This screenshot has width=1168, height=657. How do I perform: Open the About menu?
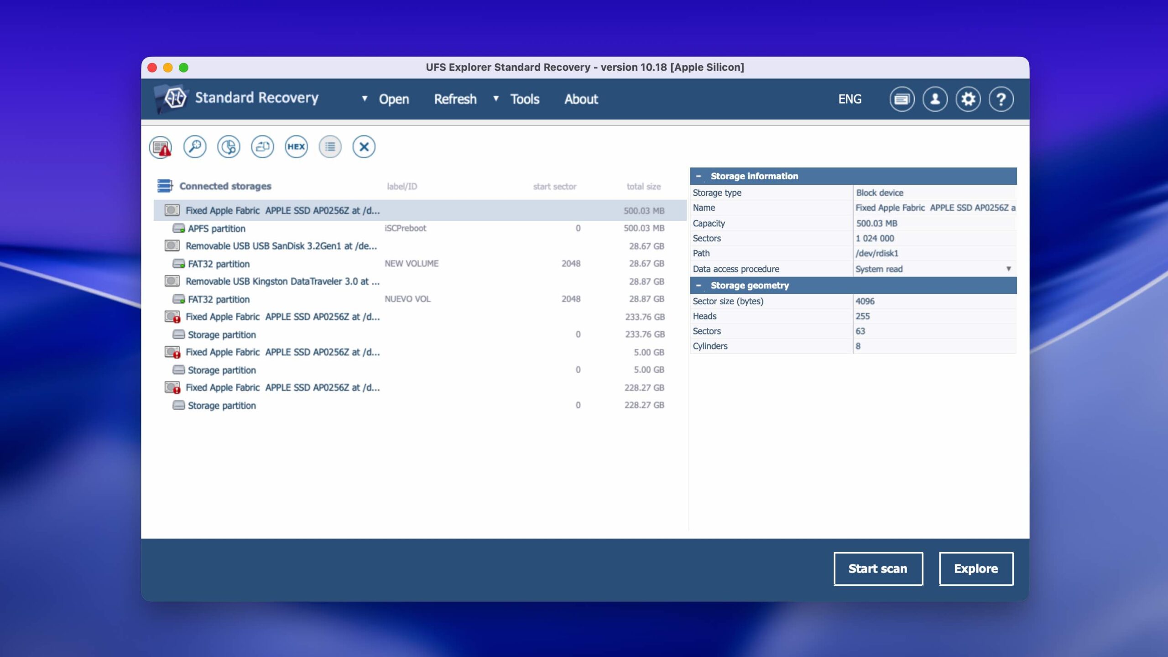tap(581, 99)
